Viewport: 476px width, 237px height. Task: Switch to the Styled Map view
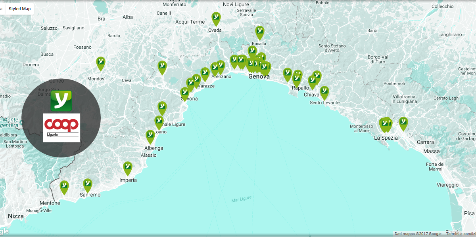19,9
